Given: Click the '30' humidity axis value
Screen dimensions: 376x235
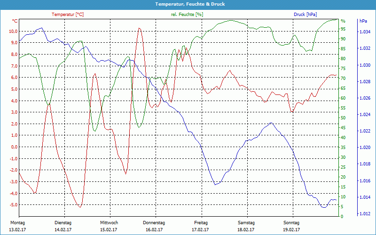Looking at the screenshot, I should point(343,157).
